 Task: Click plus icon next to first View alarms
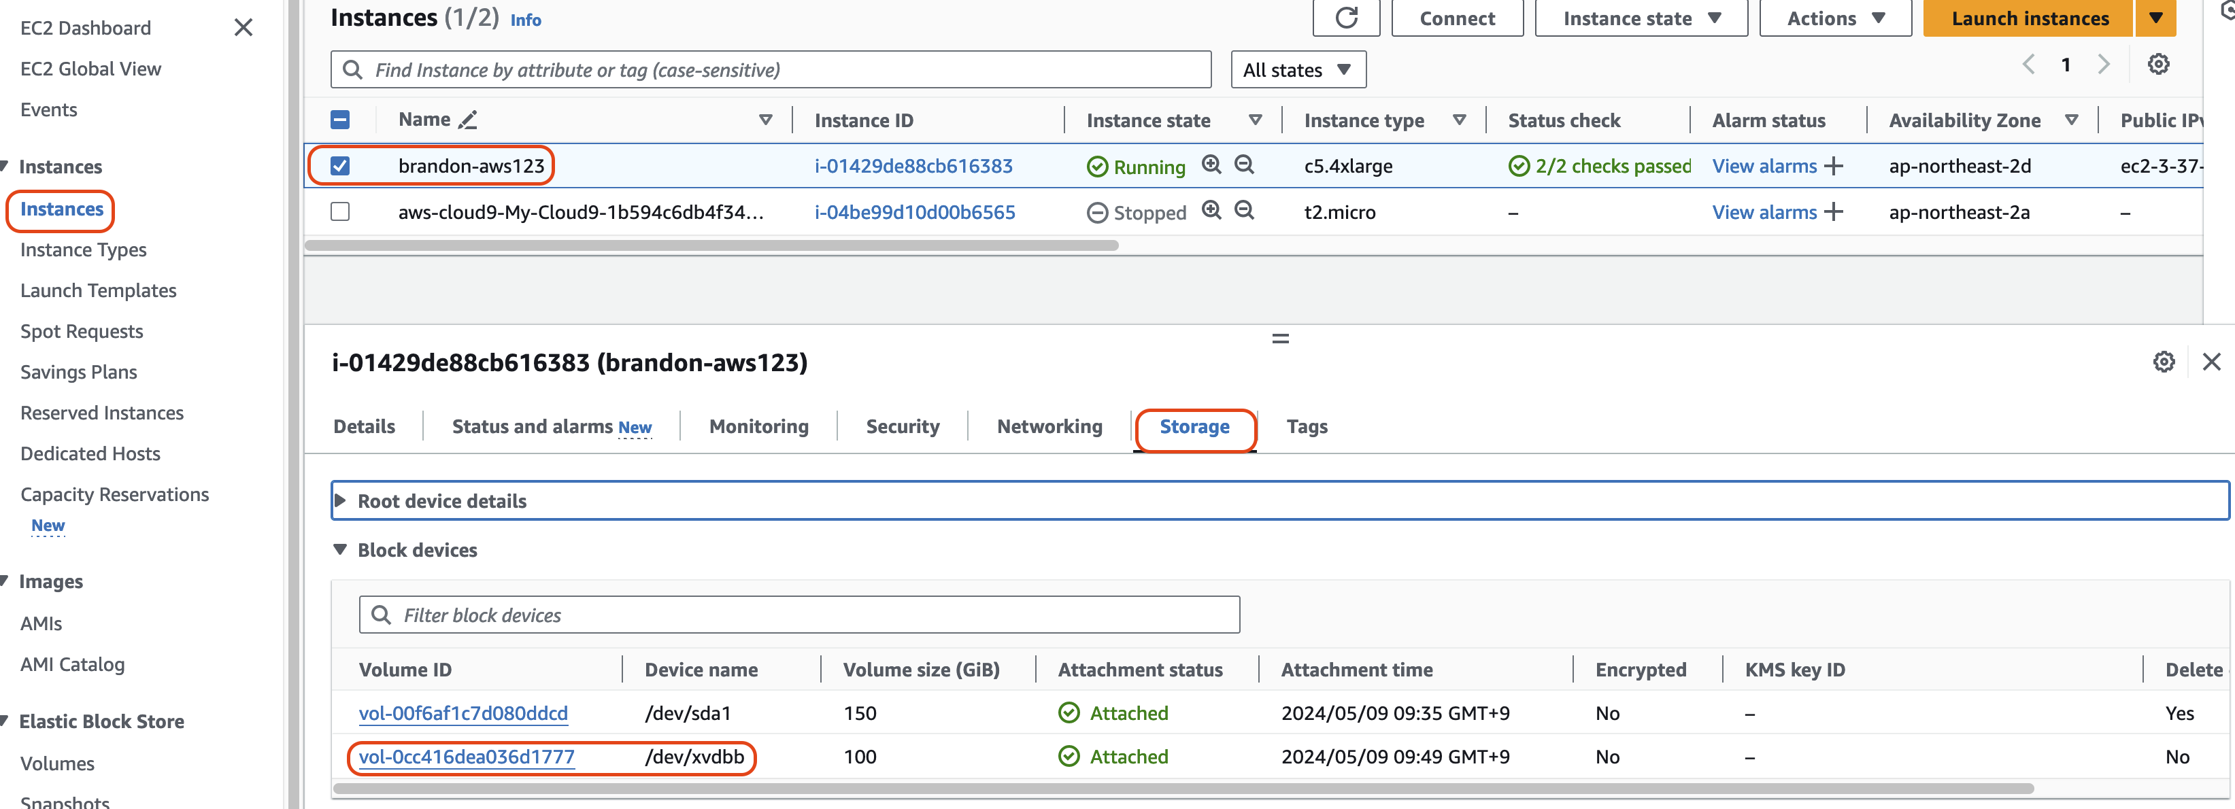[1833, 167]
